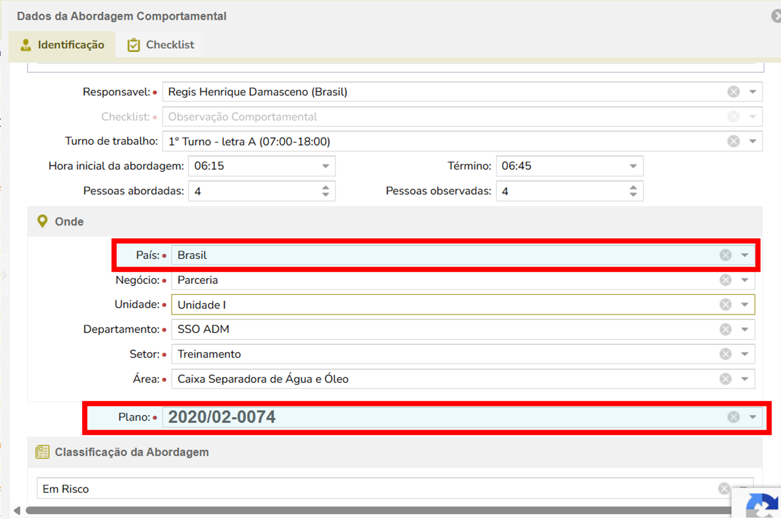The height and width of the screenshot is (519, 781).
Task: Switch to the Checklist tab
Action: pyautogui.click(x=161, y=45)
